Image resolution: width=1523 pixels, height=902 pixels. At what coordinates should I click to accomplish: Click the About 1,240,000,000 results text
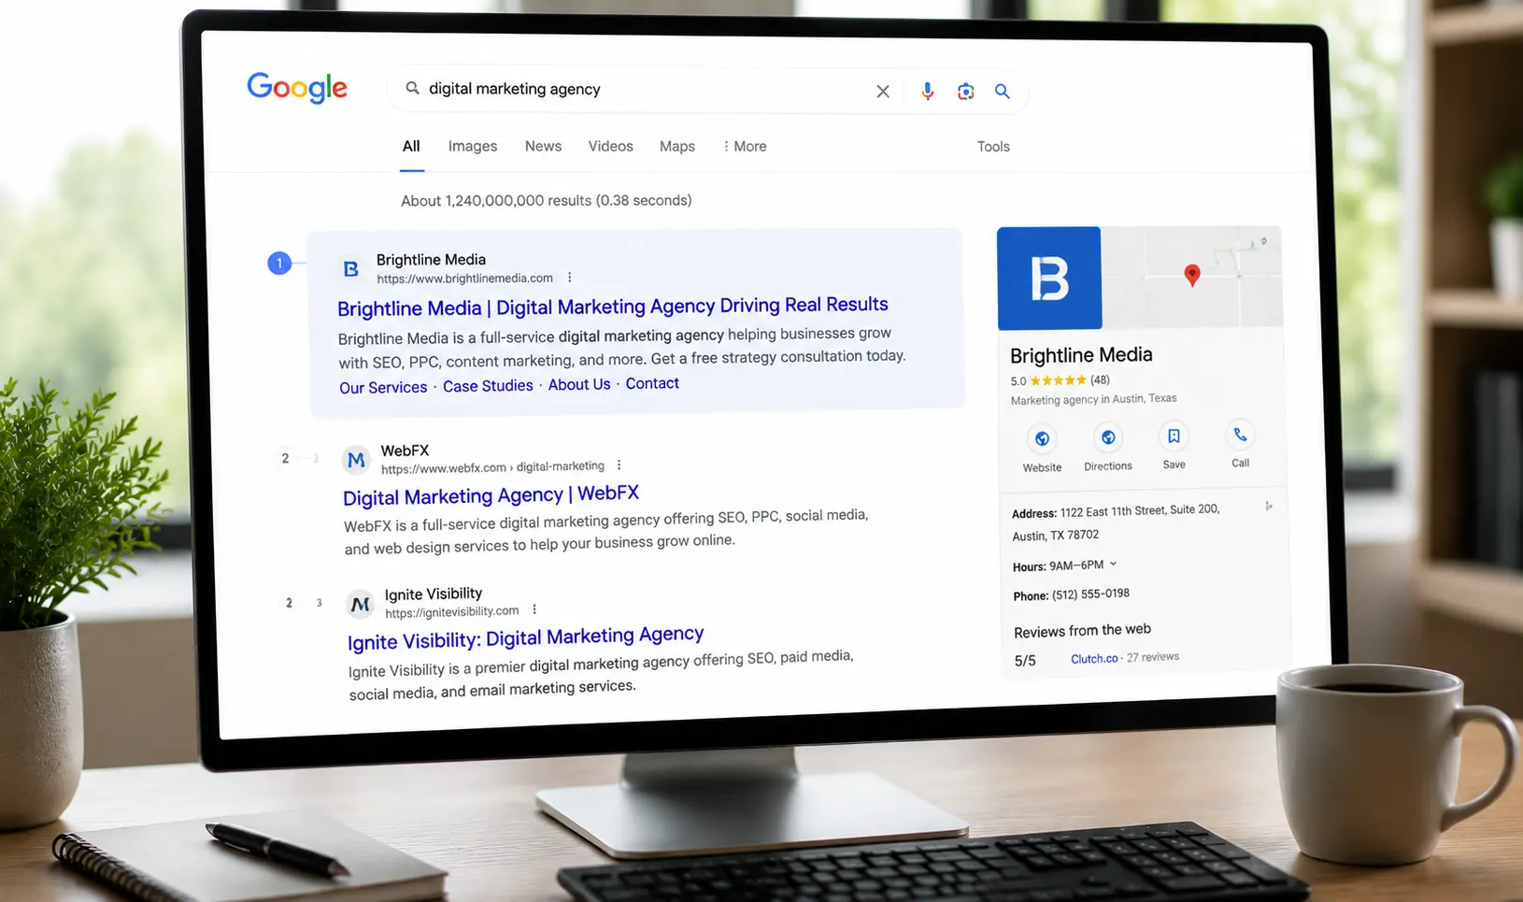point(547,200)
